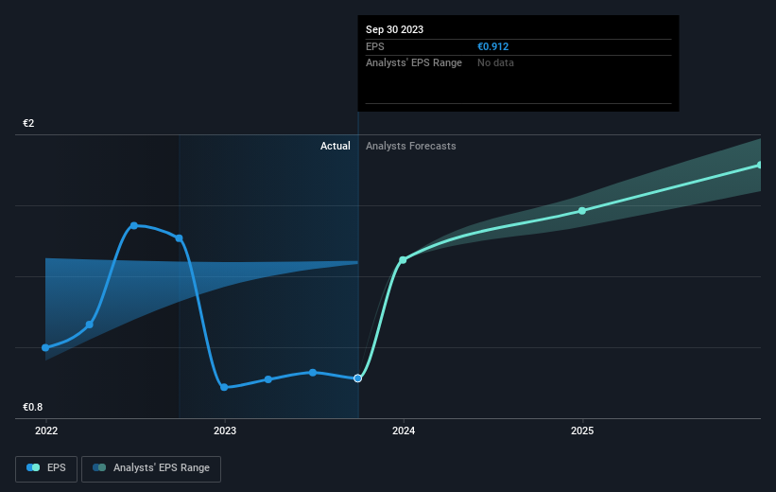Click the start-of-2023 EPS low point

point(224,388)
